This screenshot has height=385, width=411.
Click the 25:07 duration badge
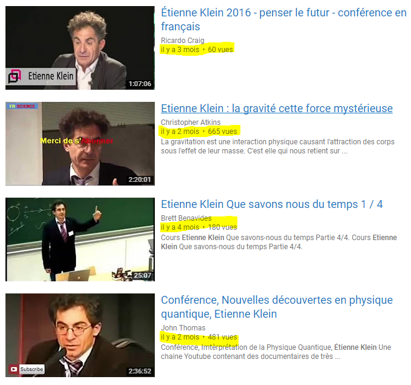143,275
